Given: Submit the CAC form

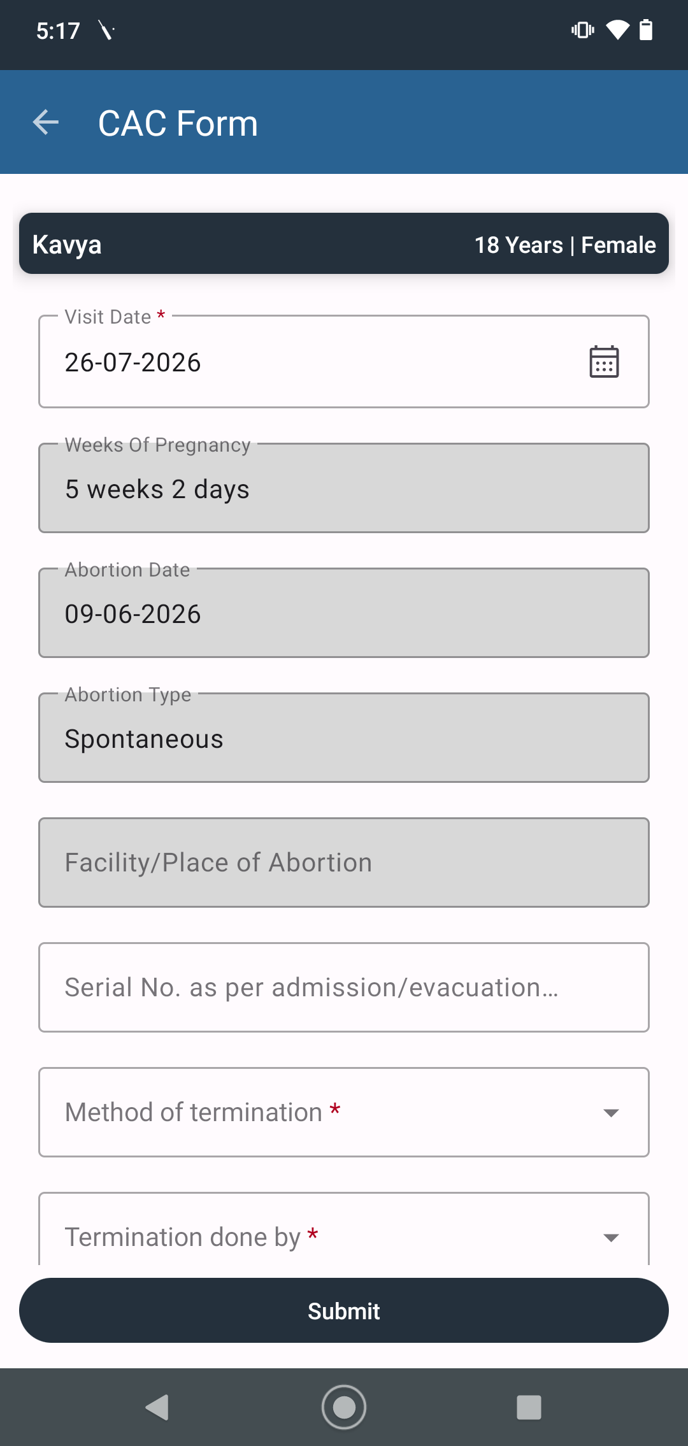Looking at the screenshot, I should pyautogui.click(x=344, y=1310).
